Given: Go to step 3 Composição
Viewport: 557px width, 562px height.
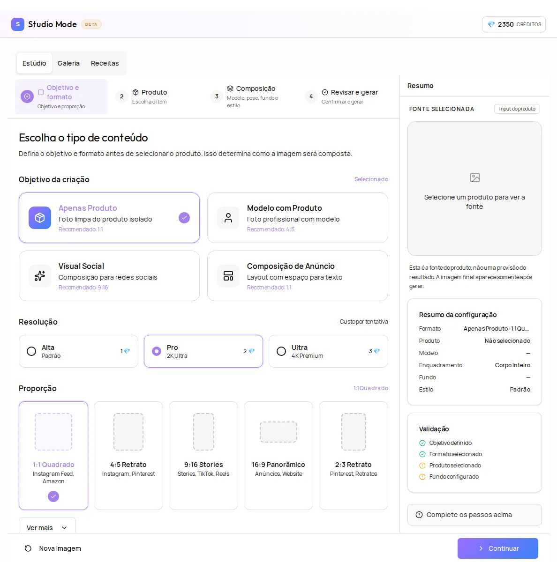Looking at the screenshot, I should [250, 96].
